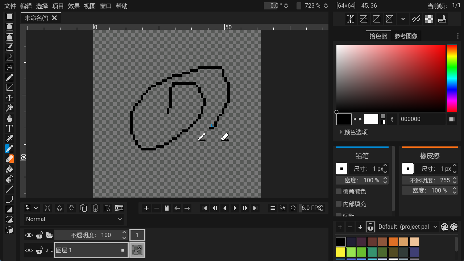This screenshot has width=464, height=261.
Task: Select the move tool
Action: point(9,98)
